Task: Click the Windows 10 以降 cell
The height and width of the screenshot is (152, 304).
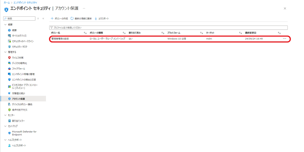Action: (177, 39)
